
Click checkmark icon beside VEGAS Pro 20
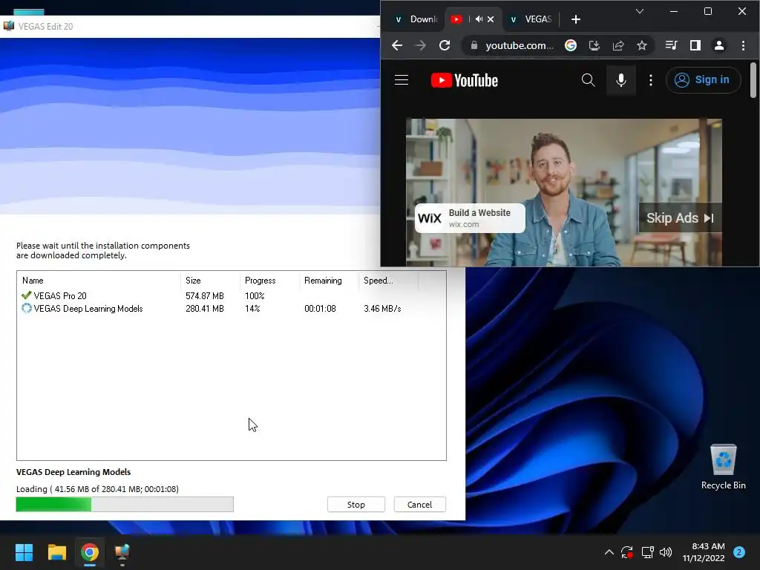click(26, 295)
